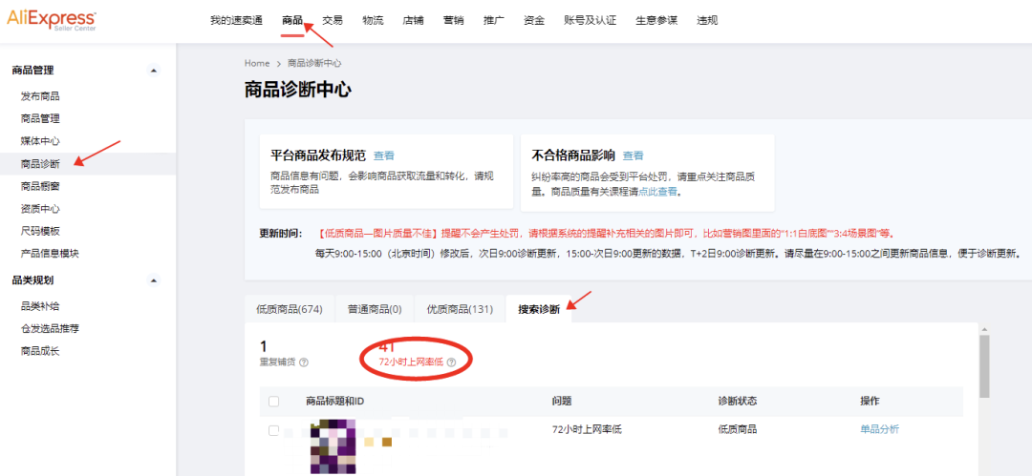The width and height of the screenshot is (1032, 476).
Task: Click the 72小时上网率低 filter count
Action: [x=386, y=346]
